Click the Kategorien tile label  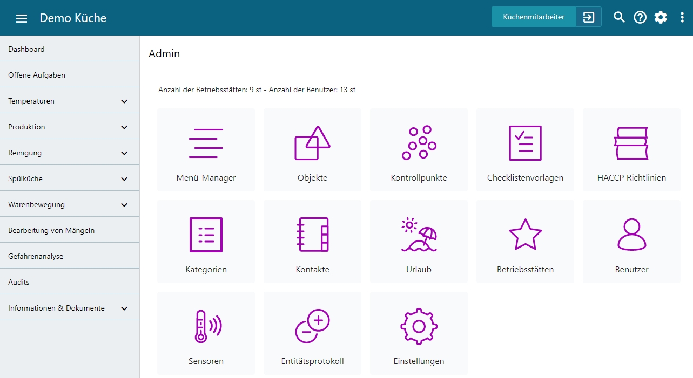(206, 270)
